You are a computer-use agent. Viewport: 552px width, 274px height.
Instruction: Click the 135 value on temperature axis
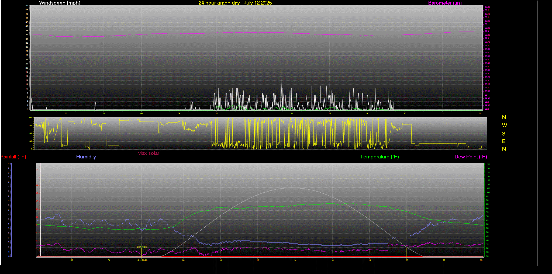click(488, 164)
